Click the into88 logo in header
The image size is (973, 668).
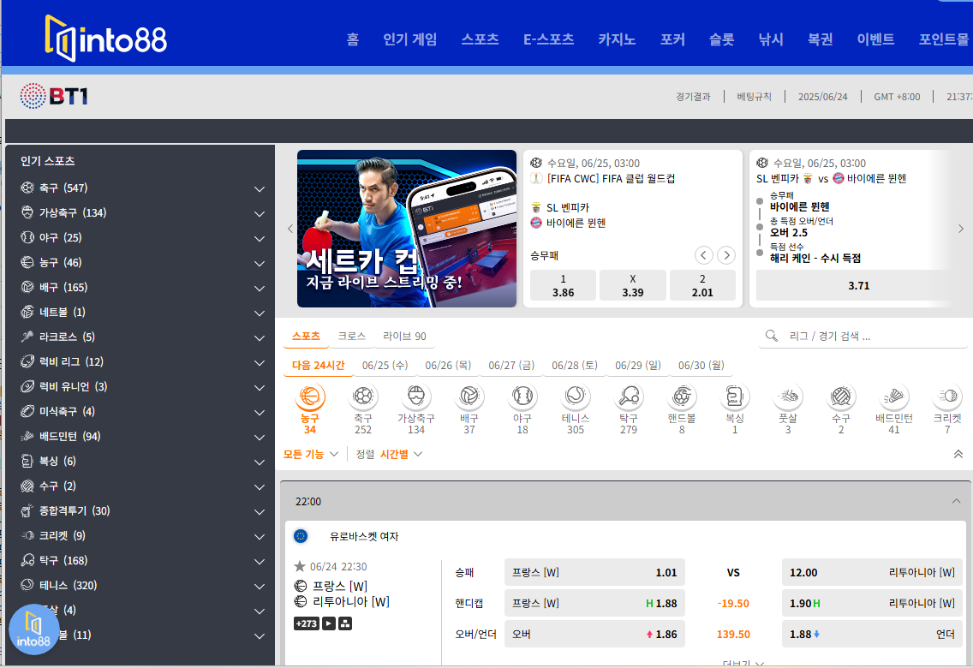pos(105,39)
